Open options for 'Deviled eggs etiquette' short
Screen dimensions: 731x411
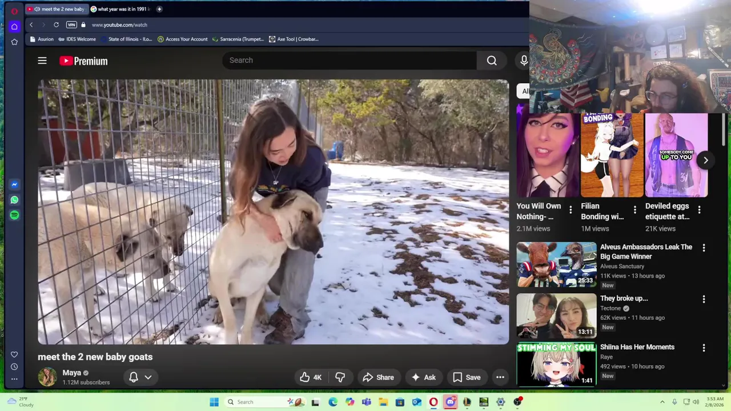[699, 211]
